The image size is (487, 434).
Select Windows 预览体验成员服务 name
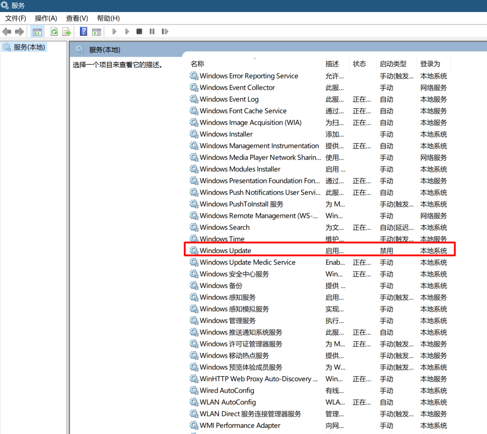click(x=241, y=367)
